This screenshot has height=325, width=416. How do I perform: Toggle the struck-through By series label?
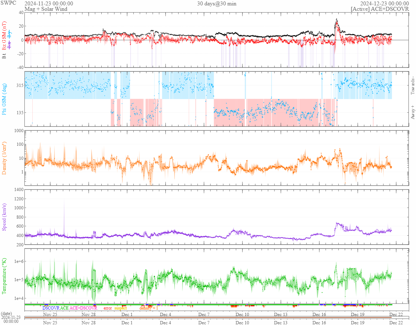pyautogui.click(x=10, y=34)
